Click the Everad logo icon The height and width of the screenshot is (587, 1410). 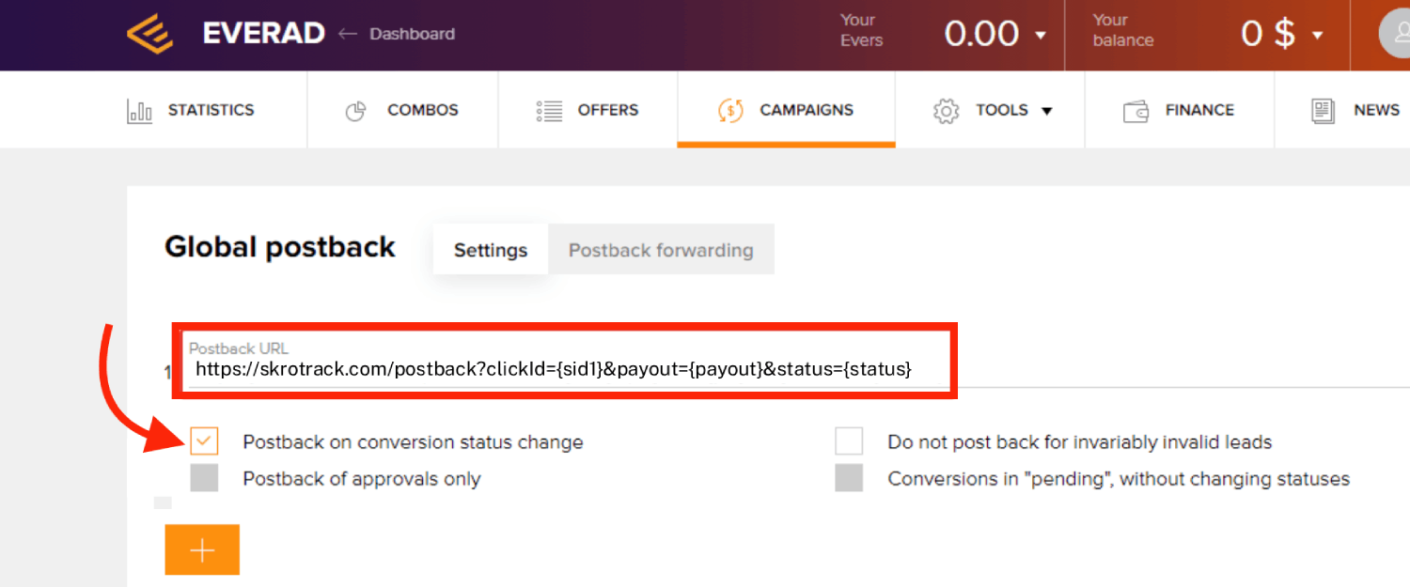(150, 34)
